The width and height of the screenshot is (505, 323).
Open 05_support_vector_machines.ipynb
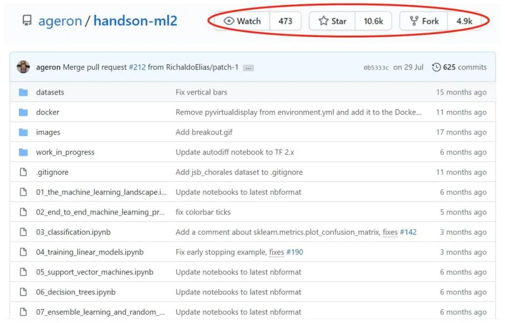(94, 272)
